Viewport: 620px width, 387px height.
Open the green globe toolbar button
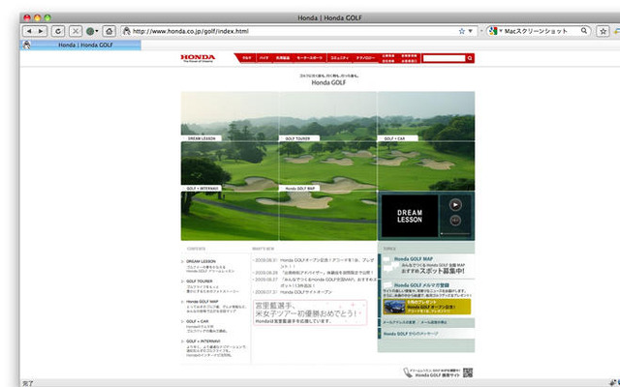point(90,31)
